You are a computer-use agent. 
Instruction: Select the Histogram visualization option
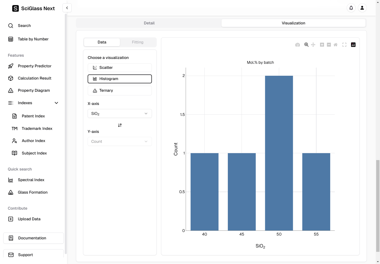120,79
